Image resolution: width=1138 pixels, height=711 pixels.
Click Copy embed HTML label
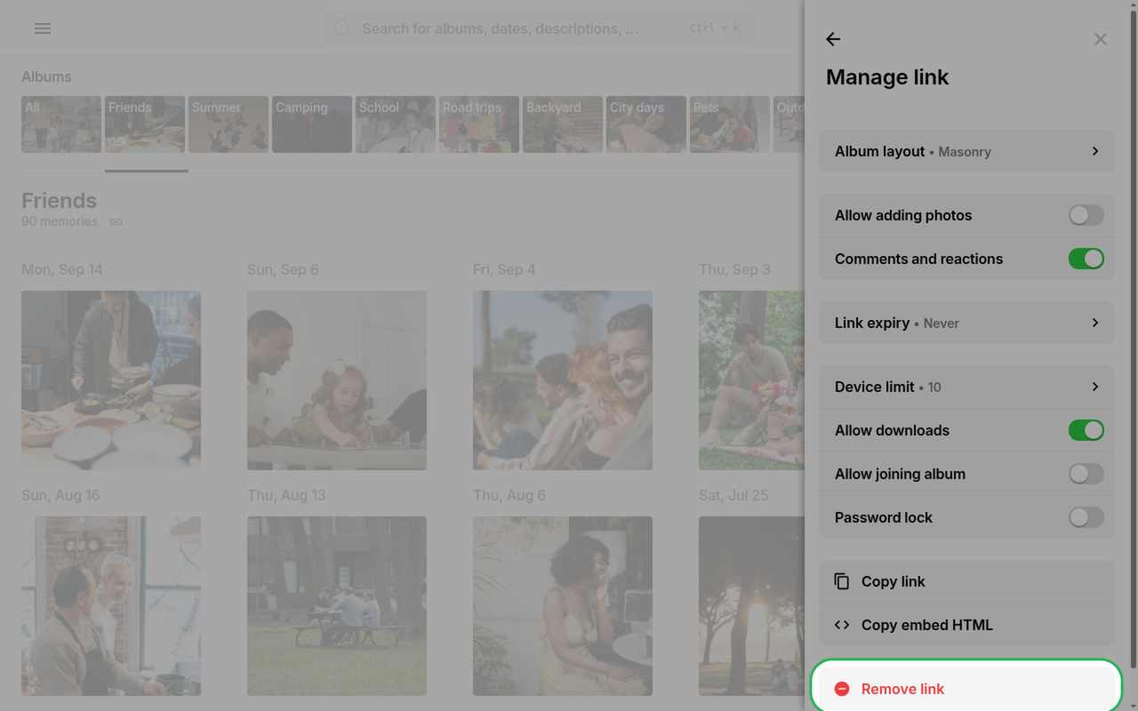(x=927, y=625)
